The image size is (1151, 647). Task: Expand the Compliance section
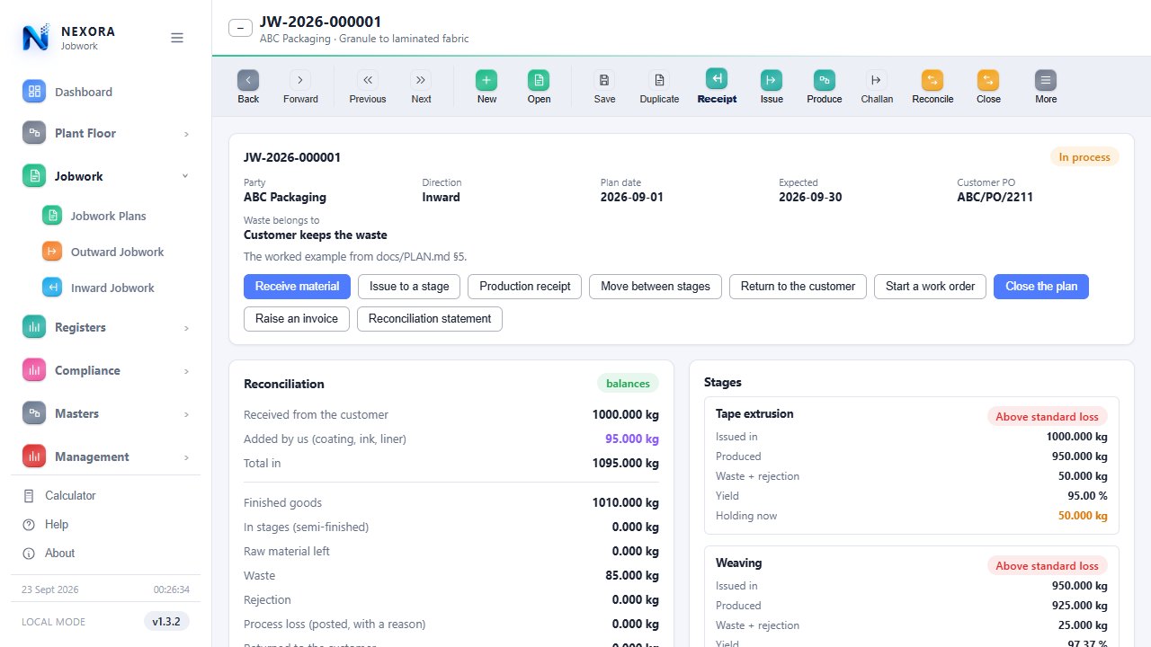click(106, 370)
